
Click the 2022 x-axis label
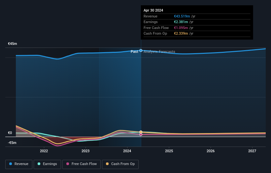(x=44, y=151)
